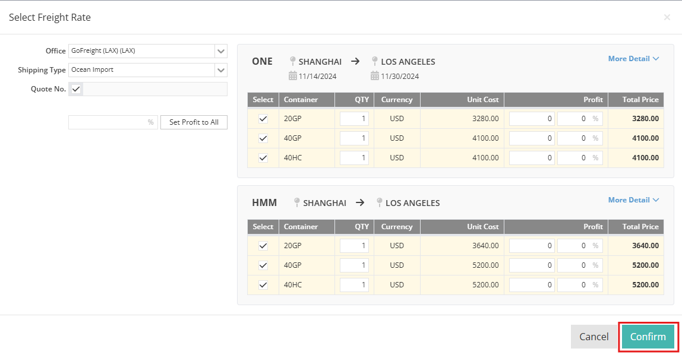
Task: Click the calendar icon beside 11/14/2024
Action: (x=292, y=76)
